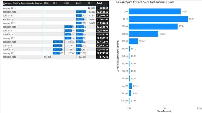The width and height of the screenshot is (202, 113).
Task: Click the $1,093,611 total cell
Action: (x=102, y=23)
